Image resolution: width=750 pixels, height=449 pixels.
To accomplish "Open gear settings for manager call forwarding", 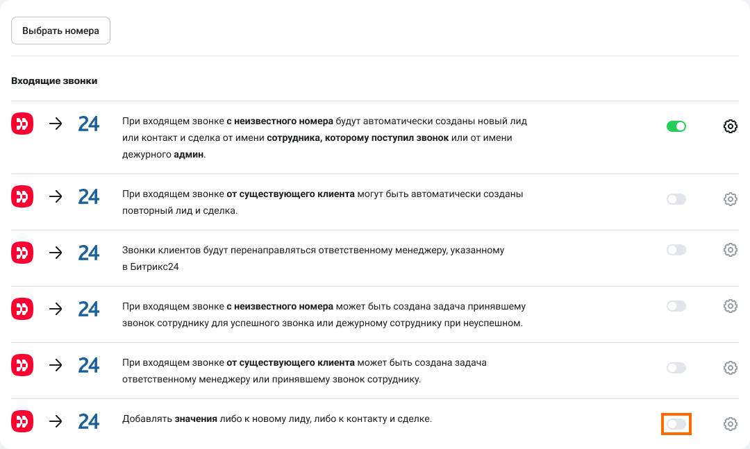I will pyautogui.click(x=730, y=250).
